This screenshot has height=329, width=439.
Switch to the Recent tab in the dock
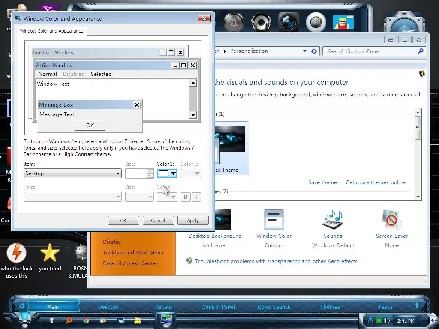point(163,307)
